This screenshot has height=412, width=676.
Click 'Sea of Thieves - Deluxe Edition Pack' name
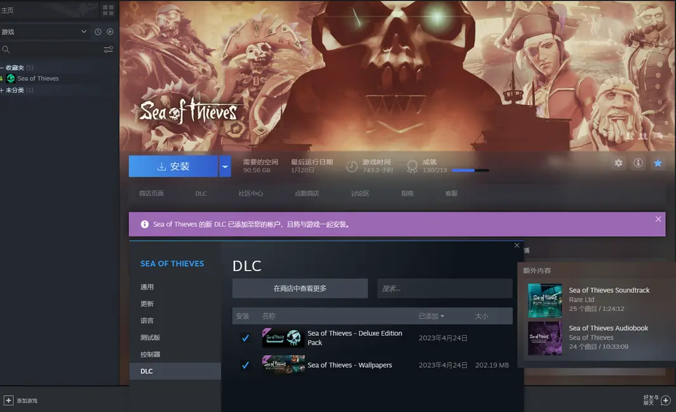(355, 338)
